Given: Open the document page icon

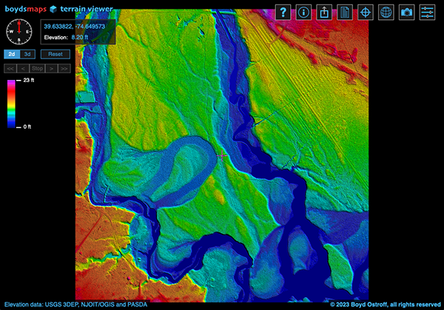Looking at the screenshot, I should pos(345,12).
